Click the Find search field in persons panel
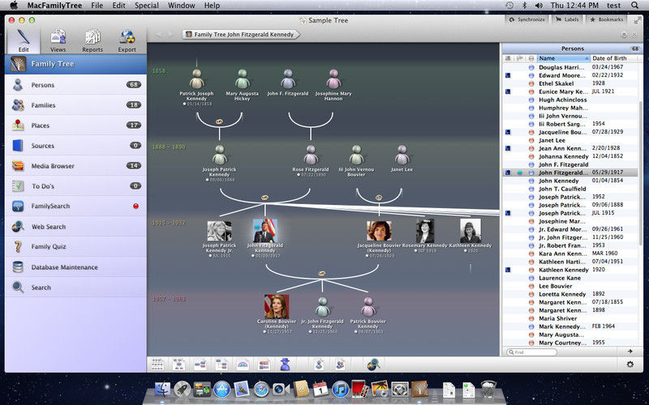This screenshot has height=405, width=649. point(531,352)
